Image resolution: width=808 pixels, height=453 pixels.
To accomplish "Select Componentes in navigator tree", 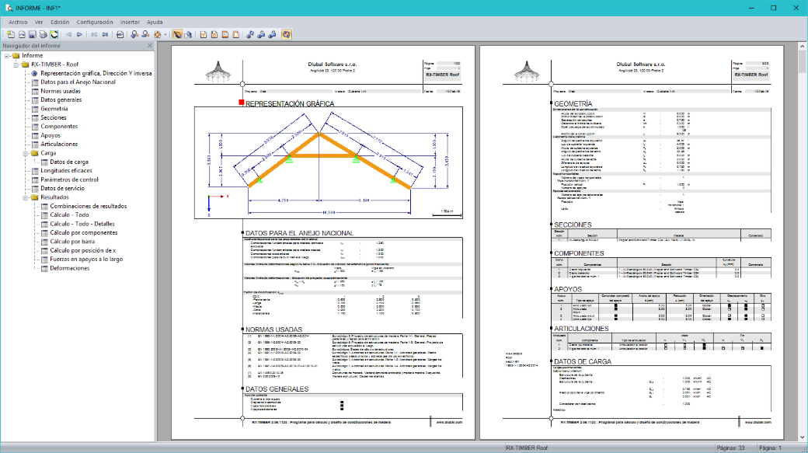I will 59,126.
